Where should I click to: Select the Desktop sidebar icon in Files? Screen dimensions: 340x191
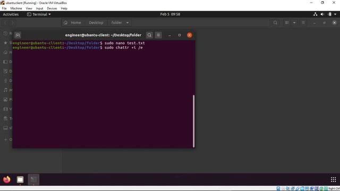(x=5, y=62)
